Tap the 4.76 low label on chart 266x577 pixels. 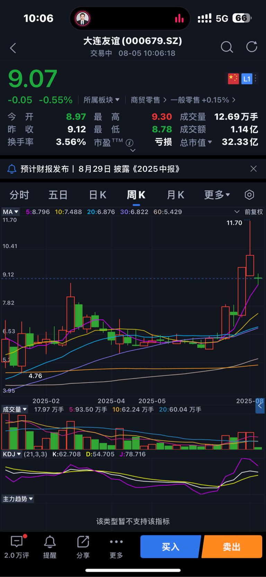[35, 376]
